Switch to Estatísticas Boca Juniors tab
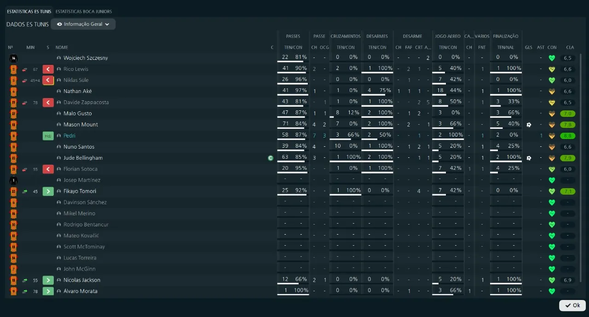The height and width of the screenshot is (317, 589). 84,12
